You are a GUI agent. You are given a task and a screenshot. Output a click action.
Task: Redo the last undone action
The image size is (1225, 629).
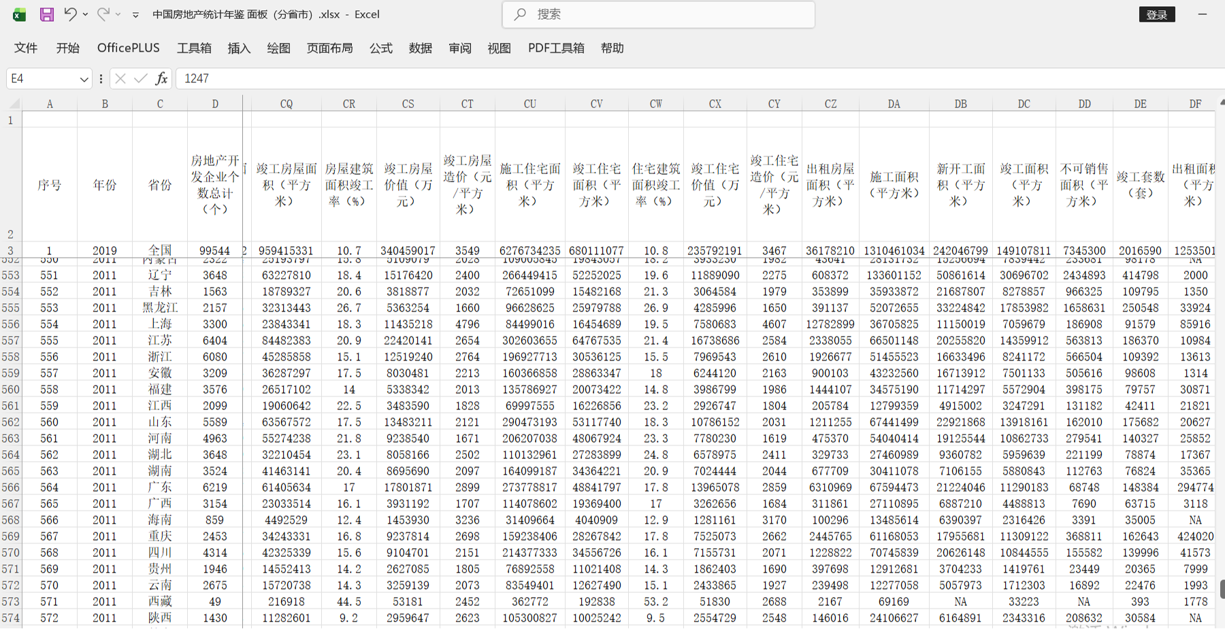tap(103, 14)
